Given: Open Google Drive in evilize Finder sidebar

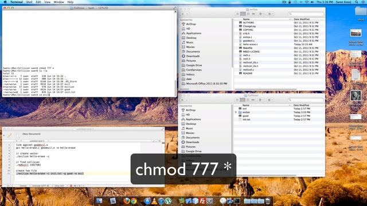Looking at the screenshot, I should tap(192, 65).
